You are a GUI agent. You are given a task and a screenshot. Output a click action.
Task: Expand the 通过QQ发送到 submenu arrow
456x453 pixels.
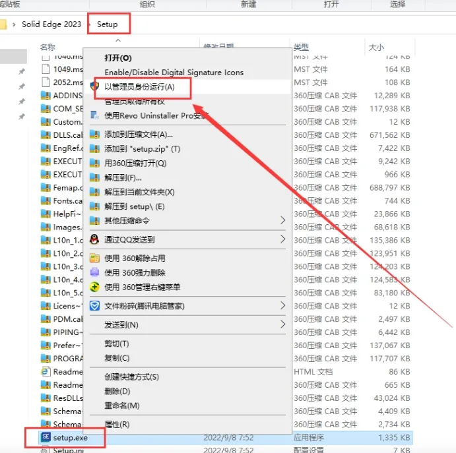(x=282, y=239)
